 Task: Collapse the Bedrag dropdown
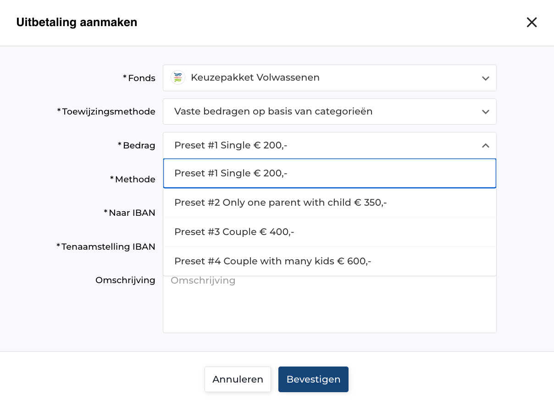tap(329, 145)
